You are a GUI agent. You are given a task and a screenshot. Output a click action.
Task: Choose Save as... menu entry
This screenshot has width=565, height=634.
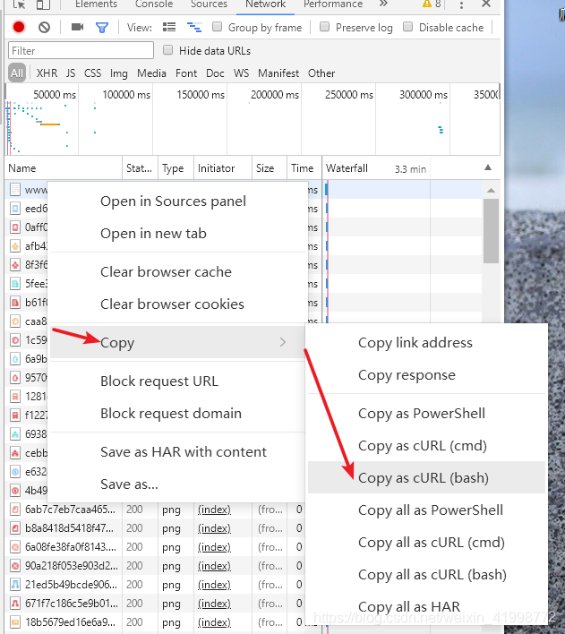pyautogui.click(x=178, y=484)
